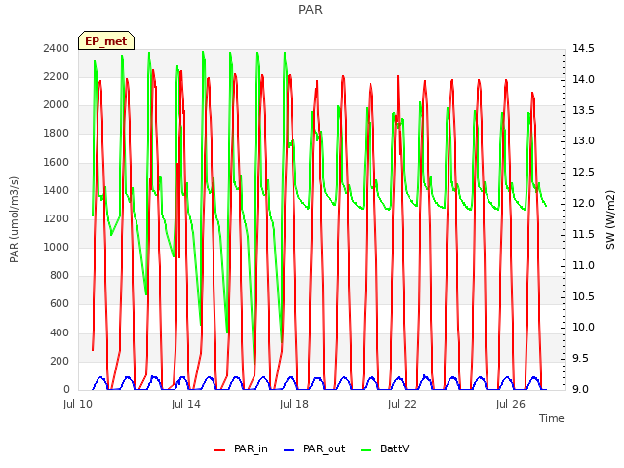The image size is (624, 468).
Task: Click the 'Jul 18' x-axis label
Action: [x=294, y=404]
